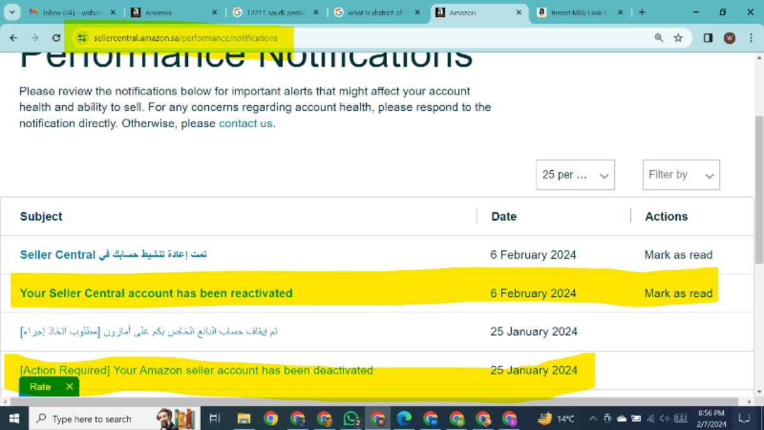Click the Date column header
This screenshot has width=764, height=430.
tap(504, 217)
